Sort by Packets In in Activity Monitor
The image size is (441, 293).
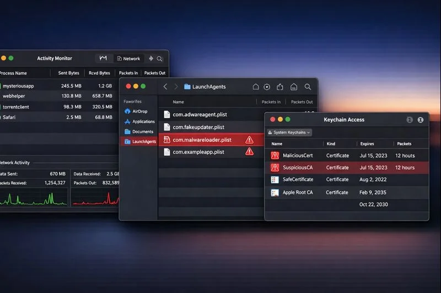[128, 73]
